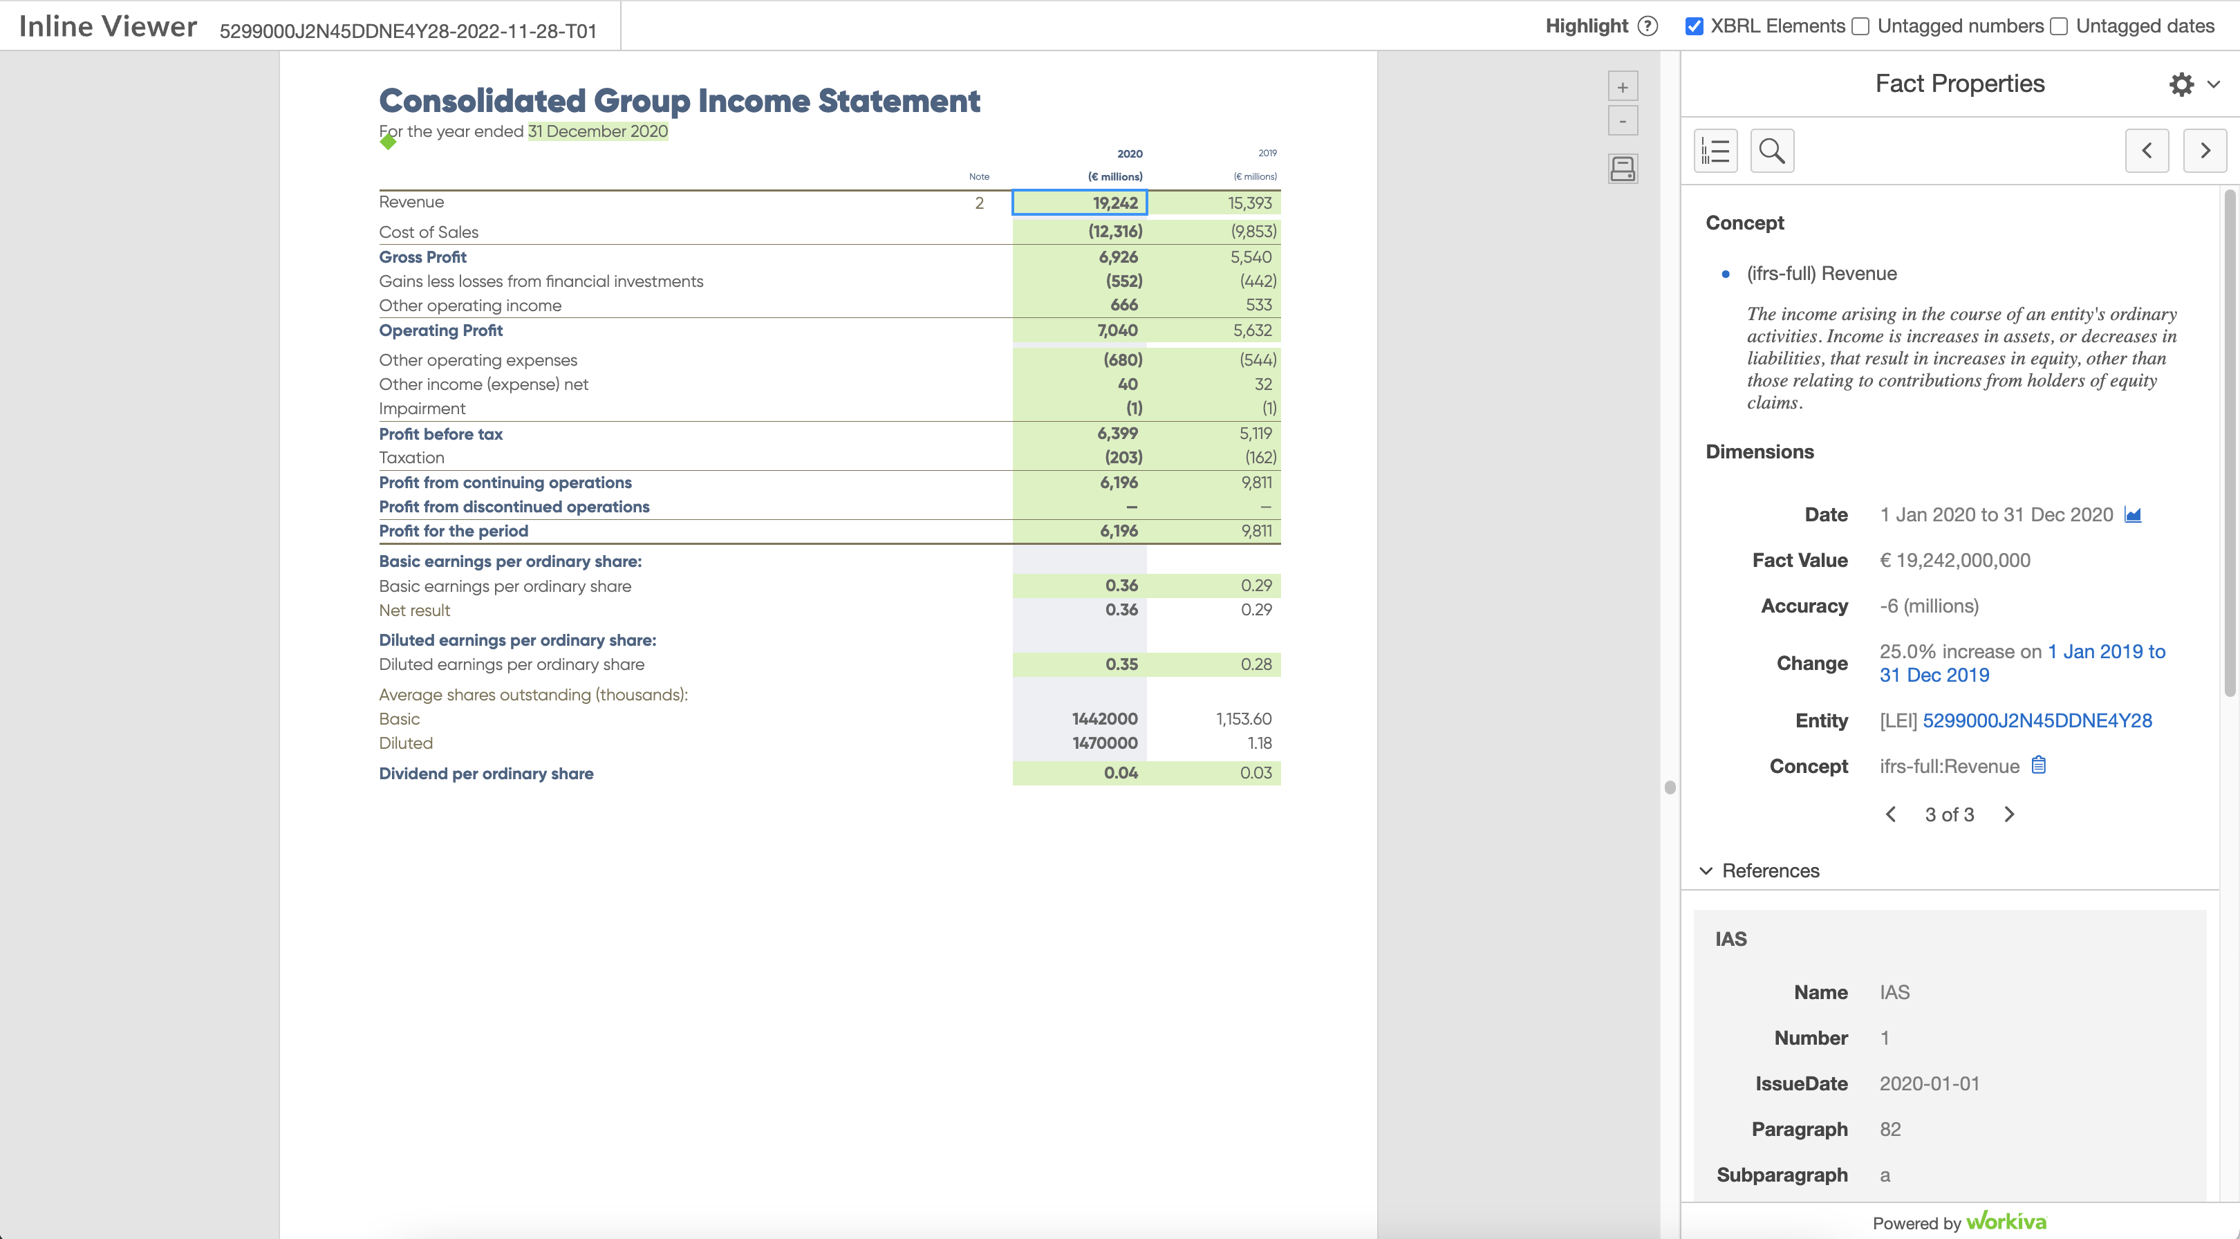The width and height of the screenshot is (2240, 1239).
Task: Click the green diamond marker near heading
Action: point(388,141)
